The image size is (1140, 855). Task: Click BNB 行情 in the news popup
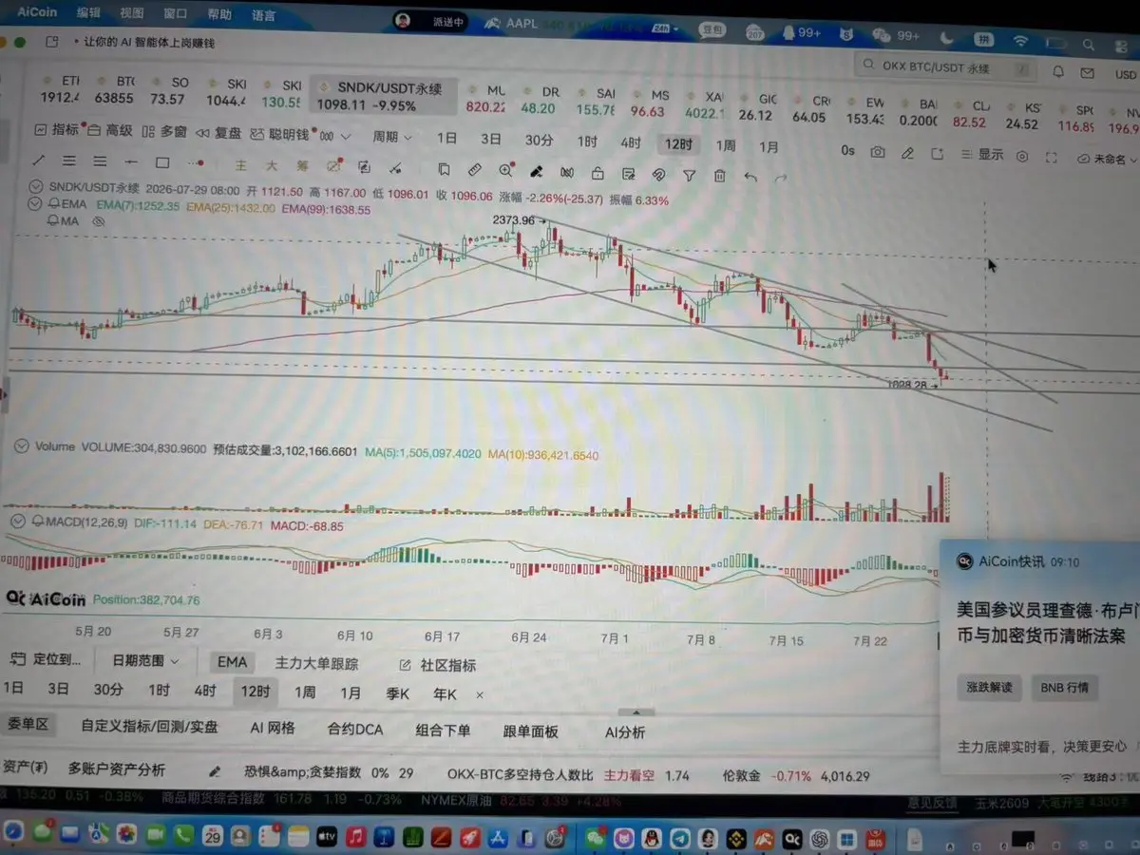[1064, 688]
